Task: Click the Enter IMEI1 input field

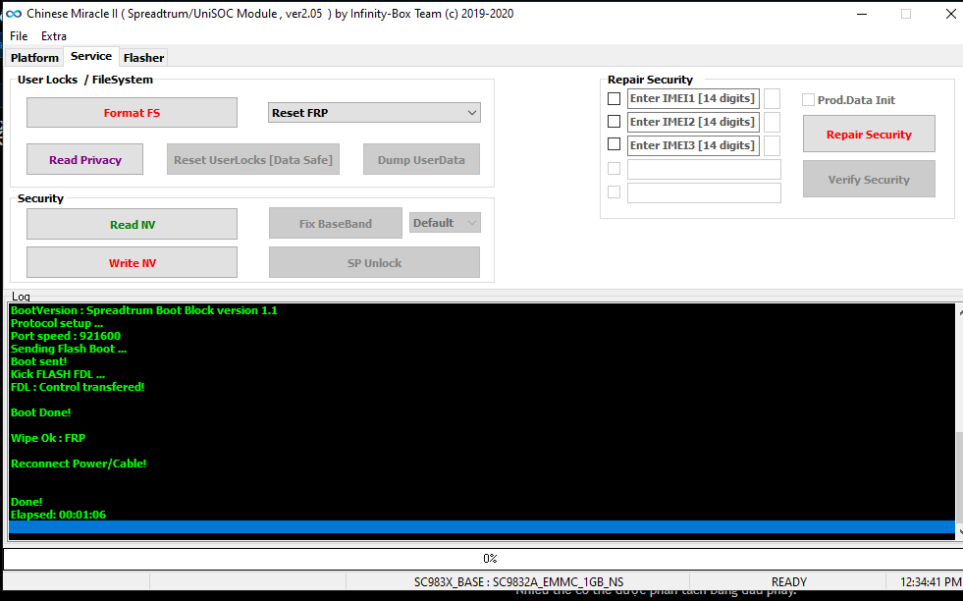Action: (693, 98)
